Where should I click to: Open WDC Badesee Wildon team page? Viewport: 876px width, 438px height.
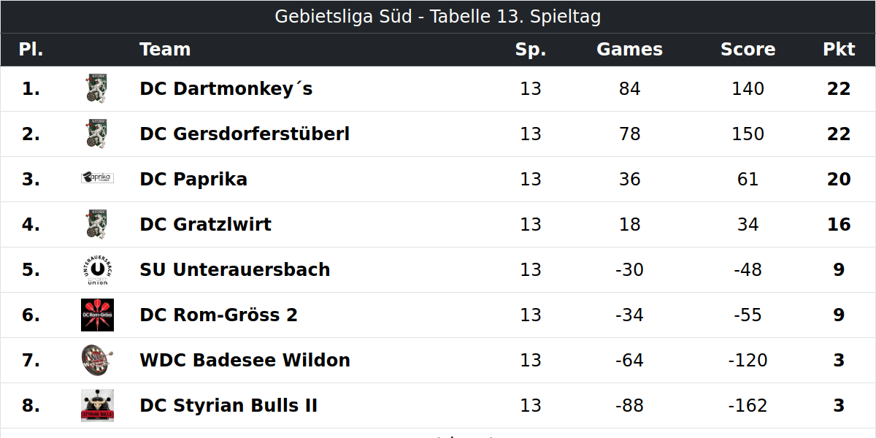click(x=245, y=361)
